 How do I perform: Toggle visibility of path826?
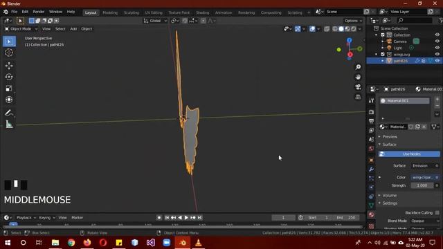pyautogui.click(x=437, y=61)
